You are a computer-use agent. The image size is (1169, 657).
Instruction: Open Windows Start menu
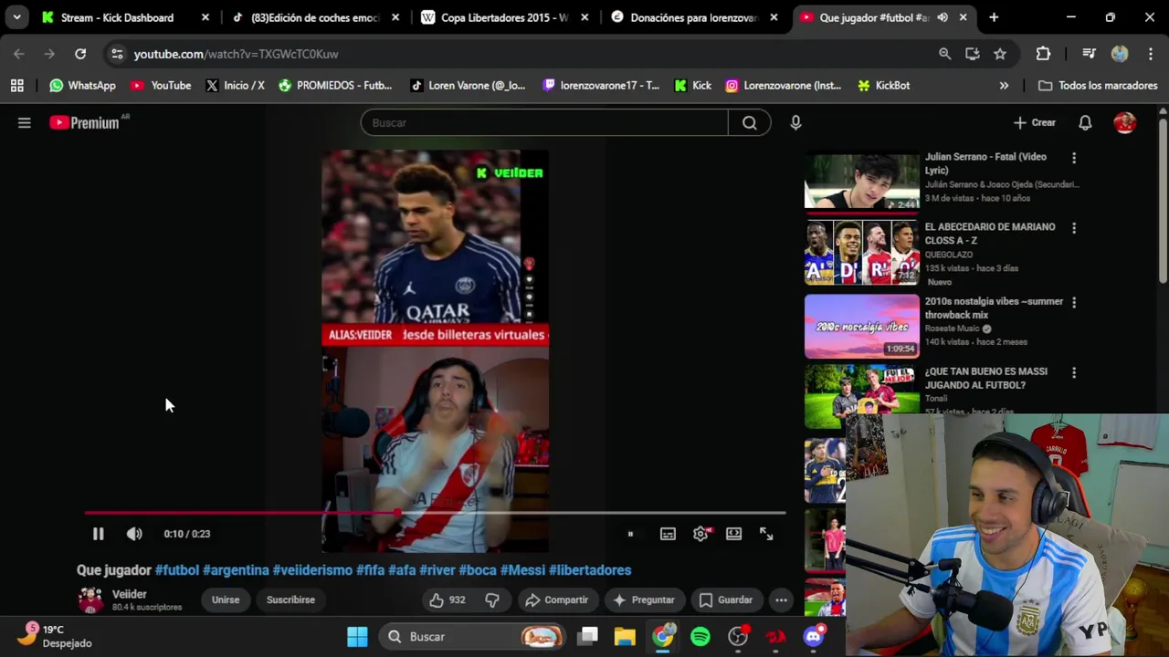tap(357, 637)
